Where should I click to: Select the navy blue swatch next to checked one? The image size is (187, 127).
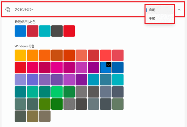tap(118, 67)
